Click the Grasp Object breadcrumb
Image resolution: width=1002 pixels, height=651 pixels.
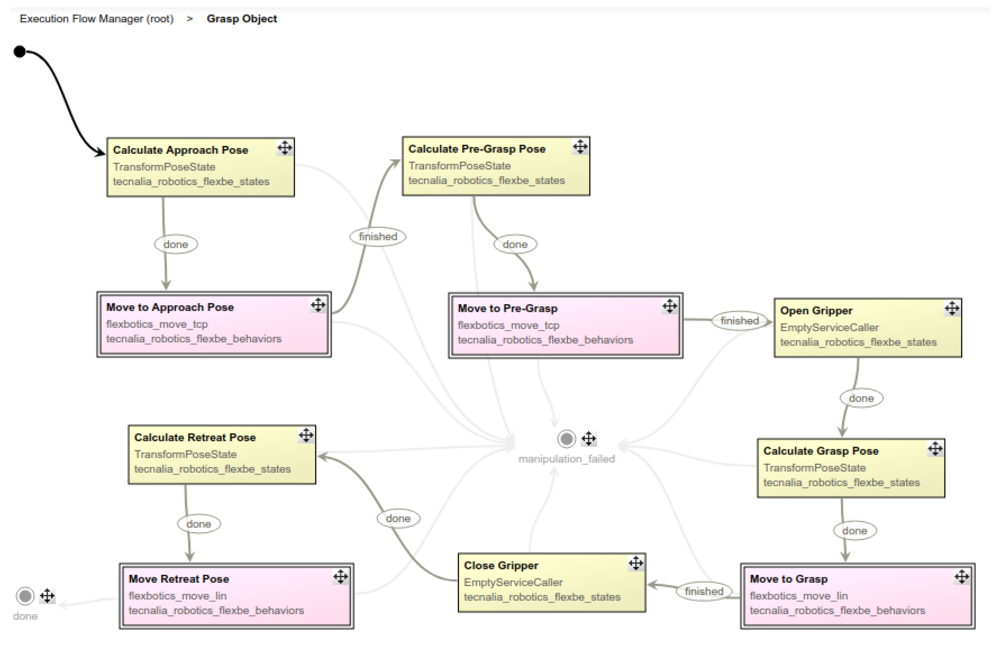point(242,19)
